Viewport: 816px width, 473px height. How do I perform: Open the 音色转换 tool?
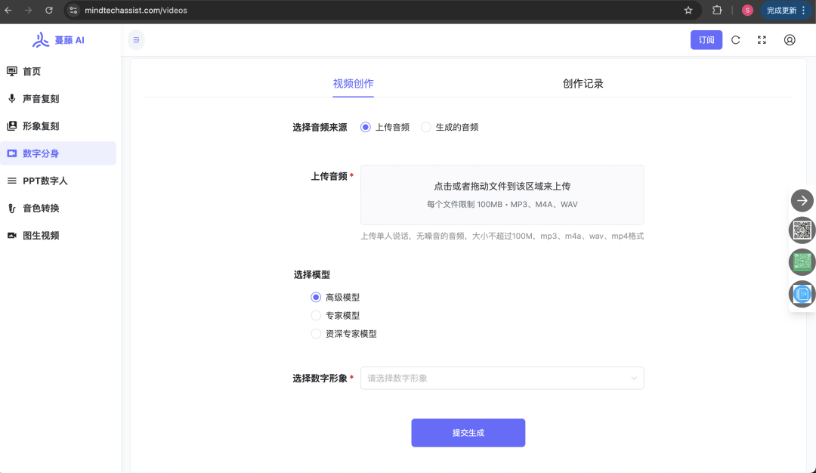[x=47, y=208]
